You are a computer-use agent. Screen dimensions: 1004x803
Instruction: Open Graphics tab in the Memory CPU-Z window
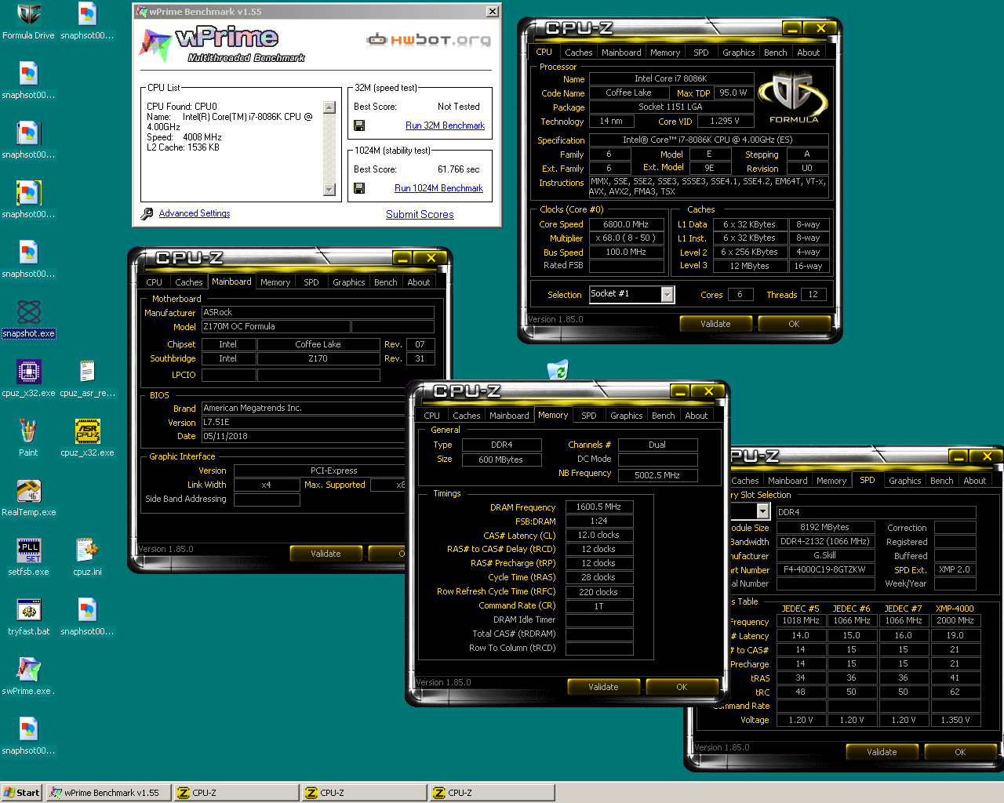pyautogui.click(x=626, y=416)
